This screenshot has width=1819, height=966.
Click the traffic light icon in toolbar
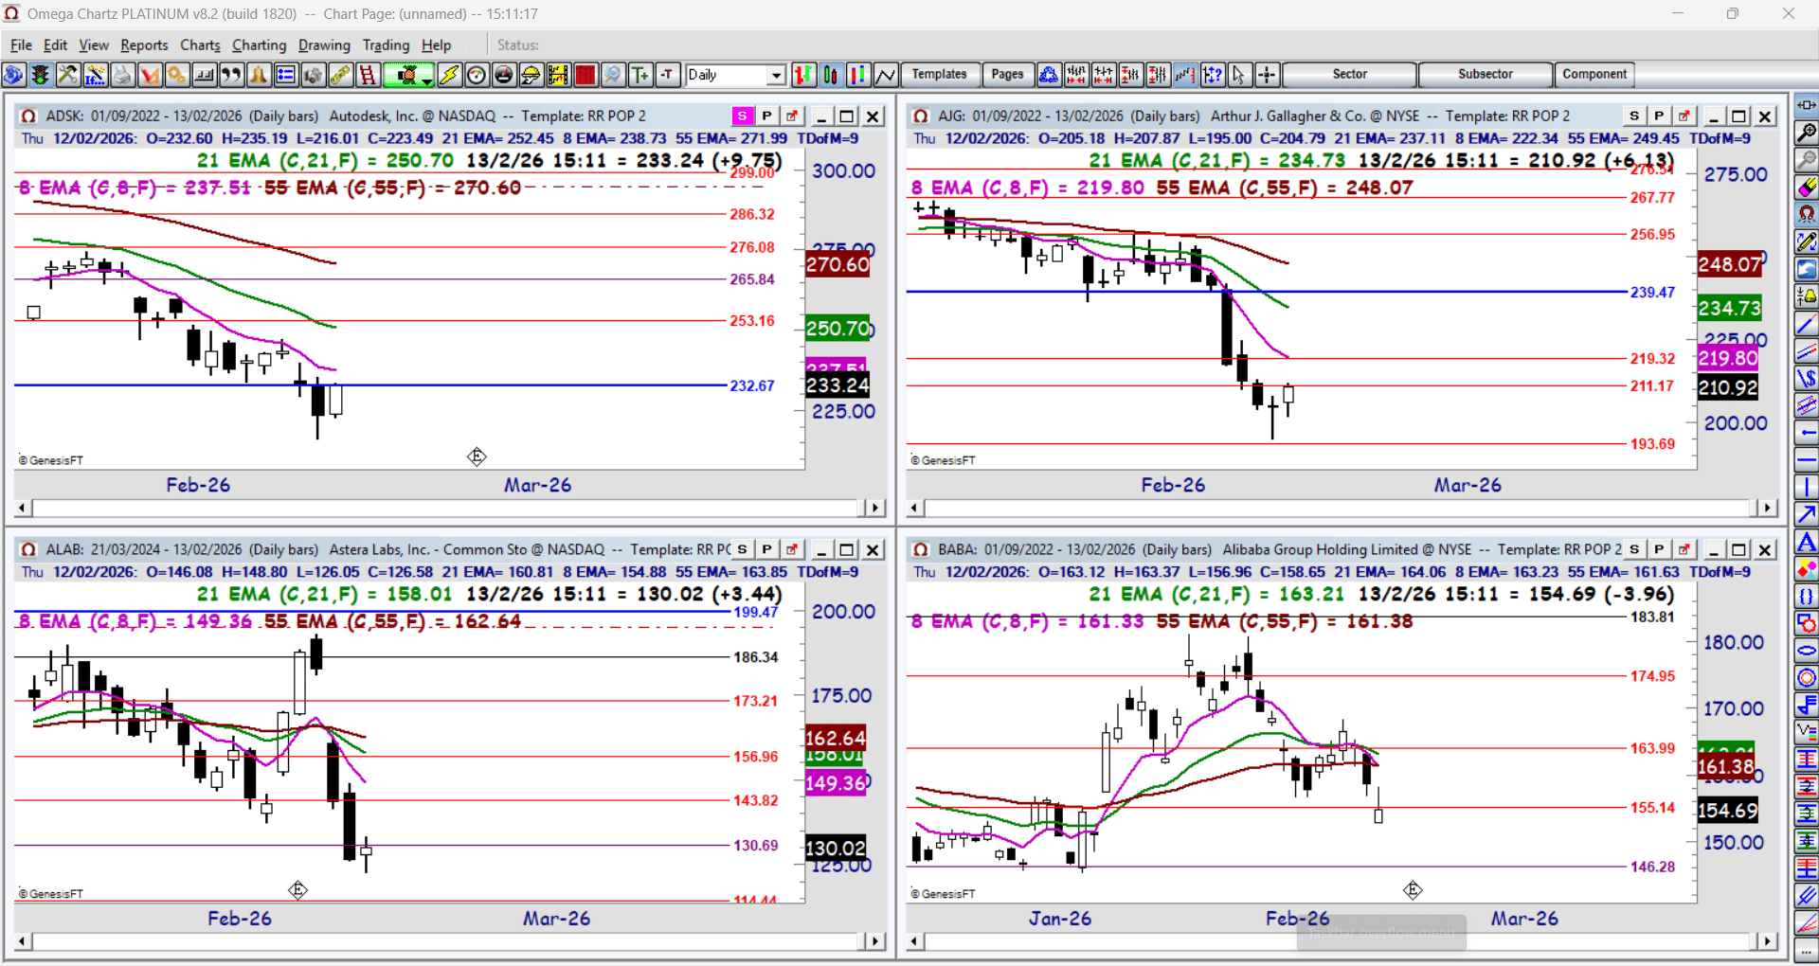coord(41,75)
